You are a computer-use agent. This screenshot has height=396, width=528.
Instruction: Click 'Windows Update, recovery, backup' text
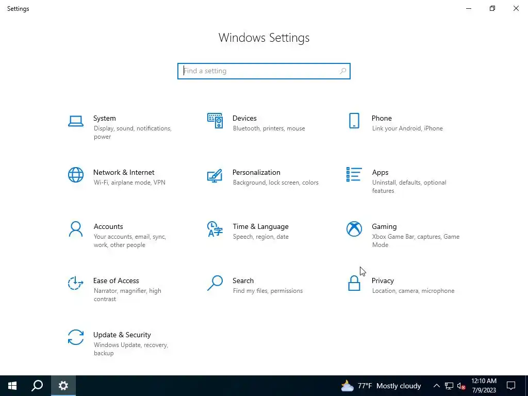point(130,349)
